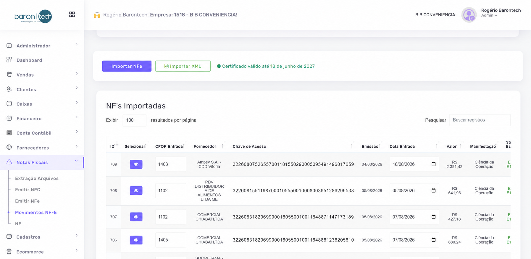531x259 pixels.
Task: Click the Ecommerce basket icon
Action: (x=9, y=252)
